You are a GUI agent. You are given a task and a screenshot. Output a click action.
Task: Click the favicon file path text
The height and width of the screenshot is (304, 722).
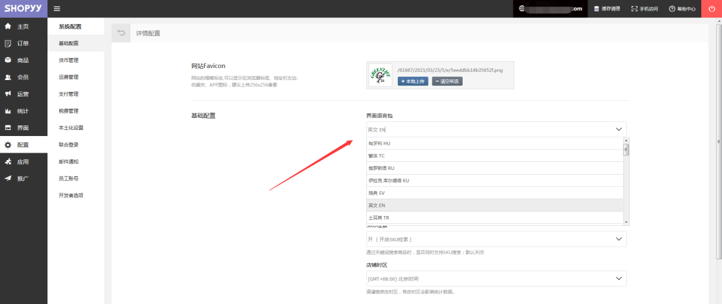[x=450, y=70]
